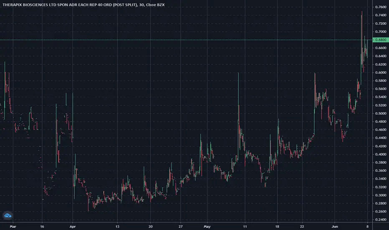Click the 0.6000 price axis label
389x230 pixels.
tap(381, 72)
